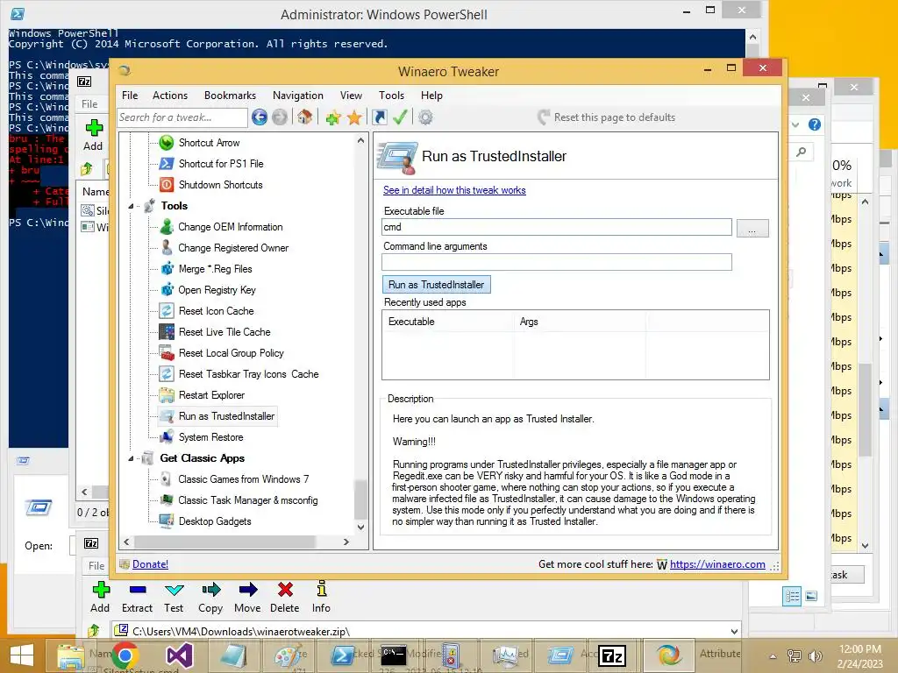Click the Run as TrustedInstaller button
898x673 pixels.
coord(437,285)
